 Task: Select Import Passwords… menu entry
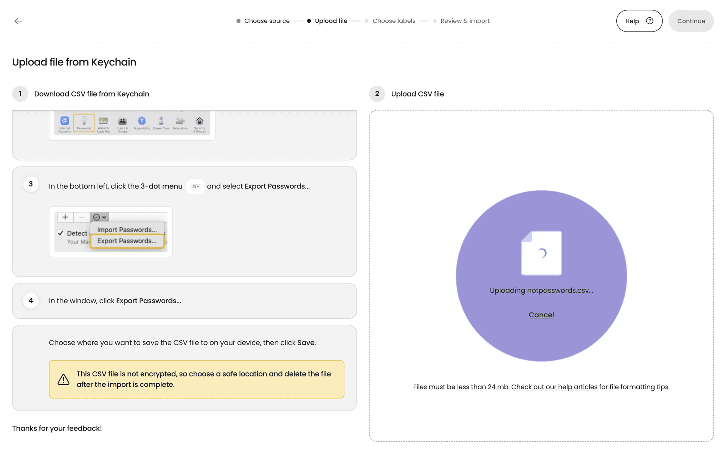[x=127, y=230]
